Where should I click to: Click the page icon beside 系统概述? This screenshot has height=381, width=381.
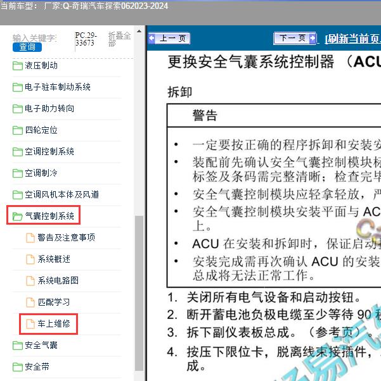pyautogui.click(x=30, y=259)
